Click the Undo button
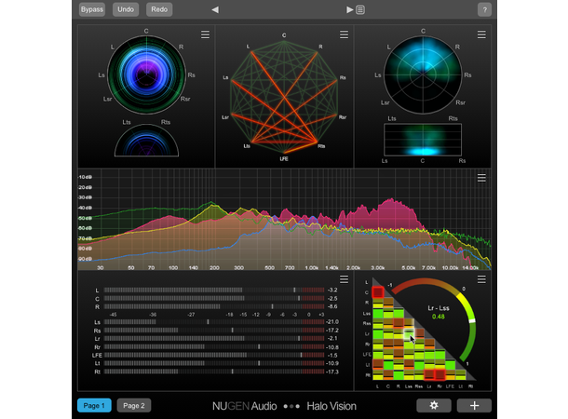Viewport: 568px width, 419px height. [126, 9]
